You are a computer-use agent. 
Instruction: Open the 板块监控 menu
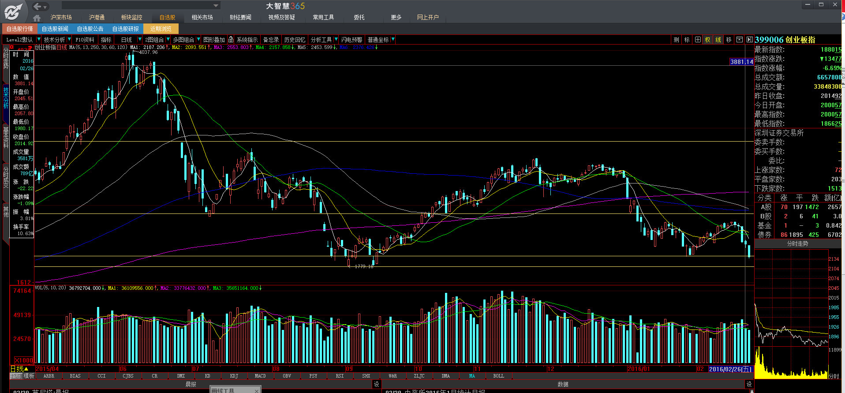click(x=132, y=17)
